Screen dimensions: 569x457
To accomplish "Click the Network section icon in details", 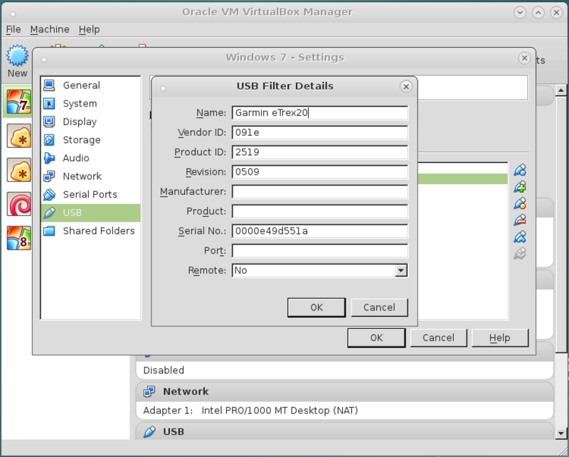I will click(149, 392).
